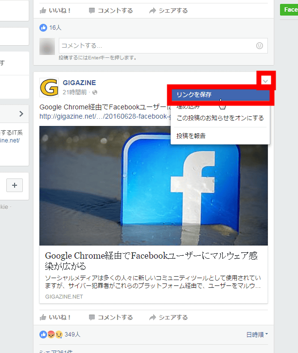Click コメントする below the GIGAZINE article
This screenshot has width=298, height=353.
[111, 317]
